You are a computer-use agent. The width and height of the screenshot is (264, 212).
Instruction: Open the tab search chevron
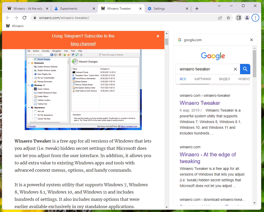point(219,6)
